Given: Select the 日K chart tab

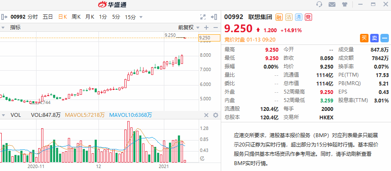Looking at the screenshot, I should point(62,17).
